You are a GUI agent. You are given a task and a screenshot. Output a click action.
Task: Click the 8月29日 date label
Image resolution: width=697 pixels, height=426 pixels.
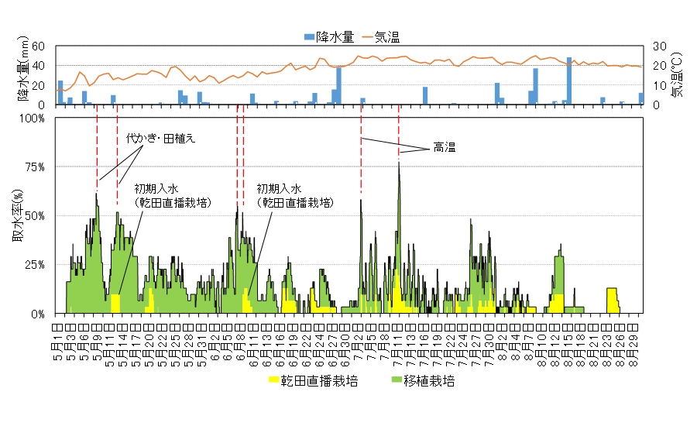pos(633,345)
